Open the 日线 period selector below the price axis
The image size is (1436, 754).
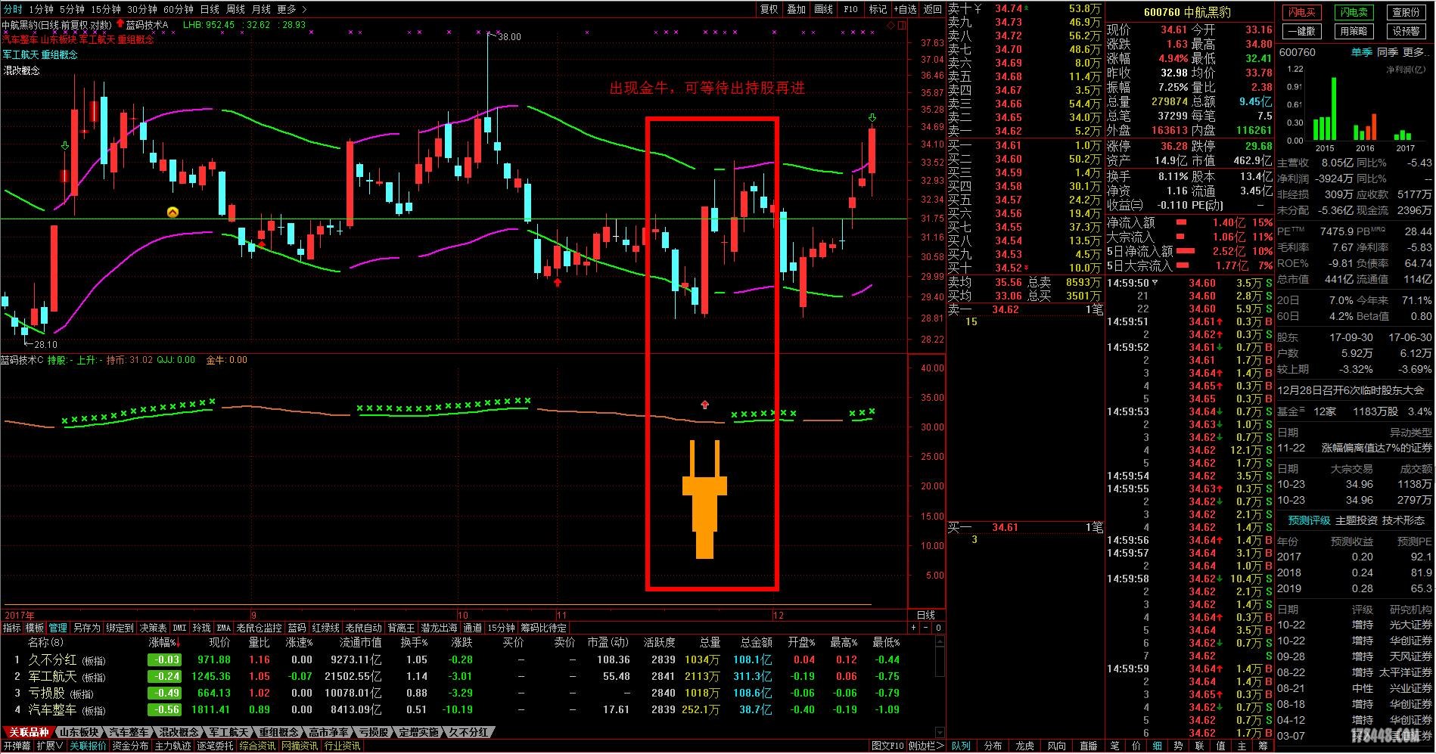(x=925, y=615)
